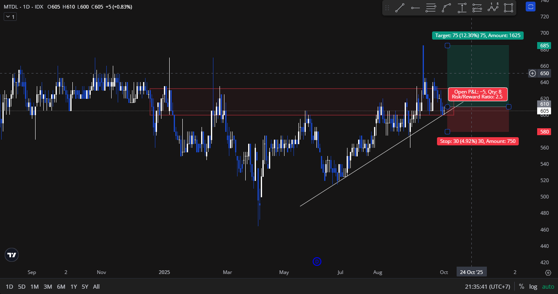Set date range to 1Y
The height and width of the screenshot is (294, 558).
coord(74,287)
